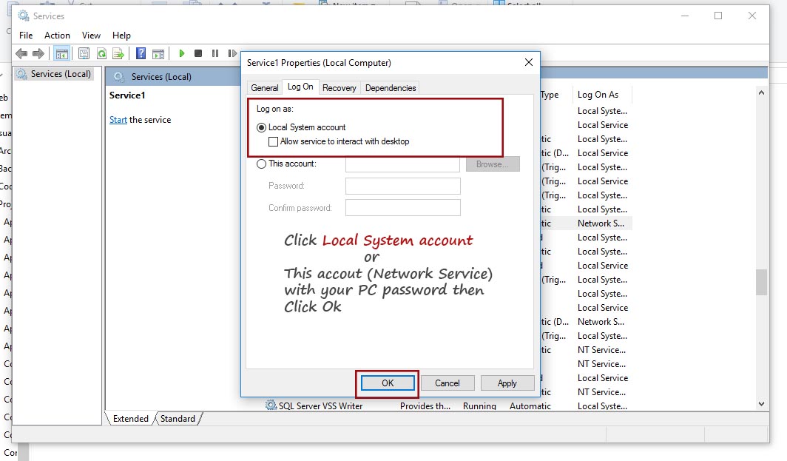Image resolution: width=787 pixels, height=461 pixels.
Task: Click the scrollbar up arrow in services list
Action: pyautogui.click(x=761, y=92)
